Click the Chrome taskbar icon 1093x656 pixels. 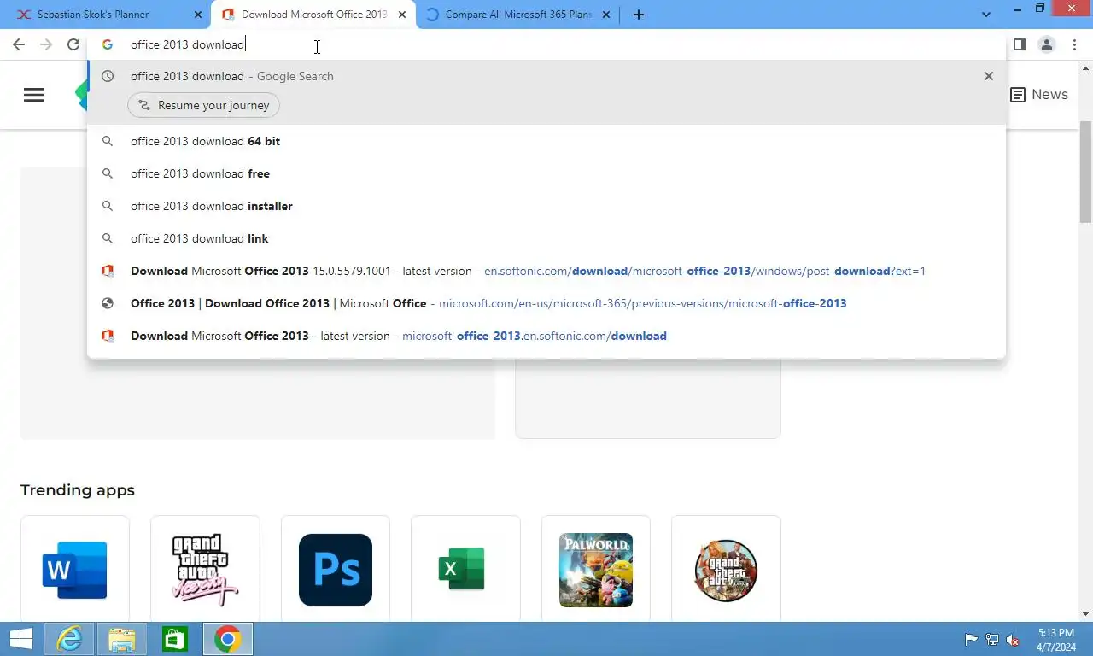pyautogui.click(x=228, y=639)
